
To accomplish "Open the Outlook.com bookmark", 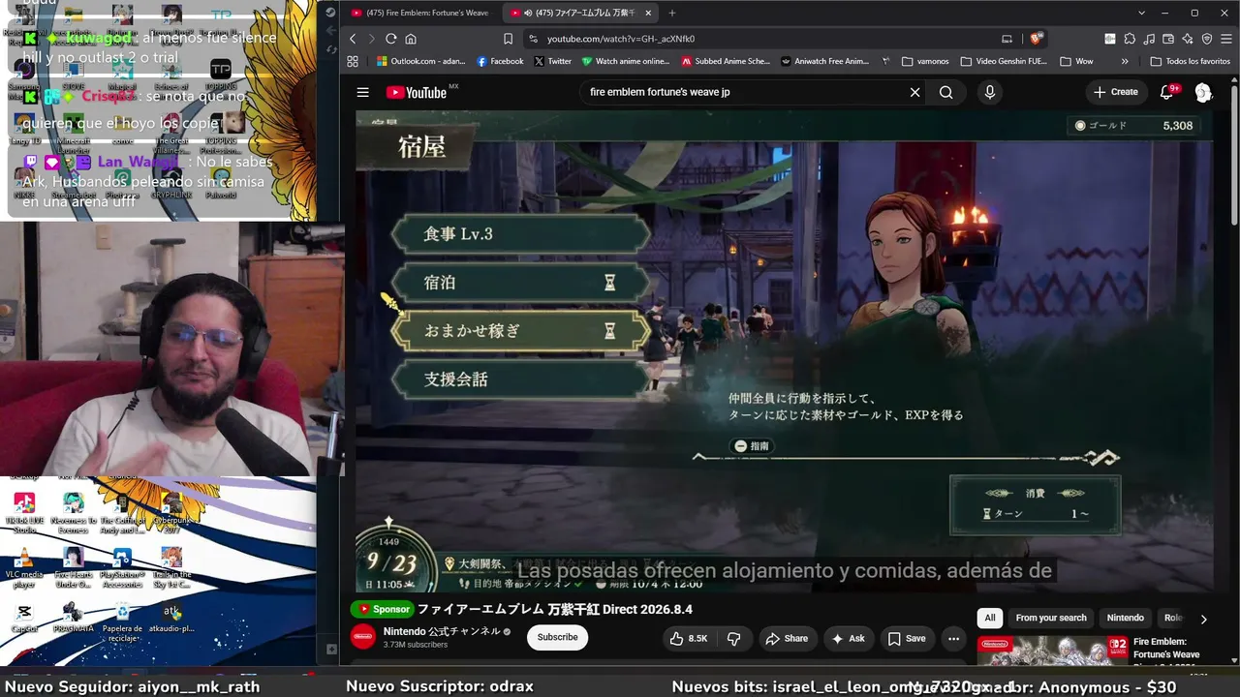I will pyautogui.click(x=421, y=61).
